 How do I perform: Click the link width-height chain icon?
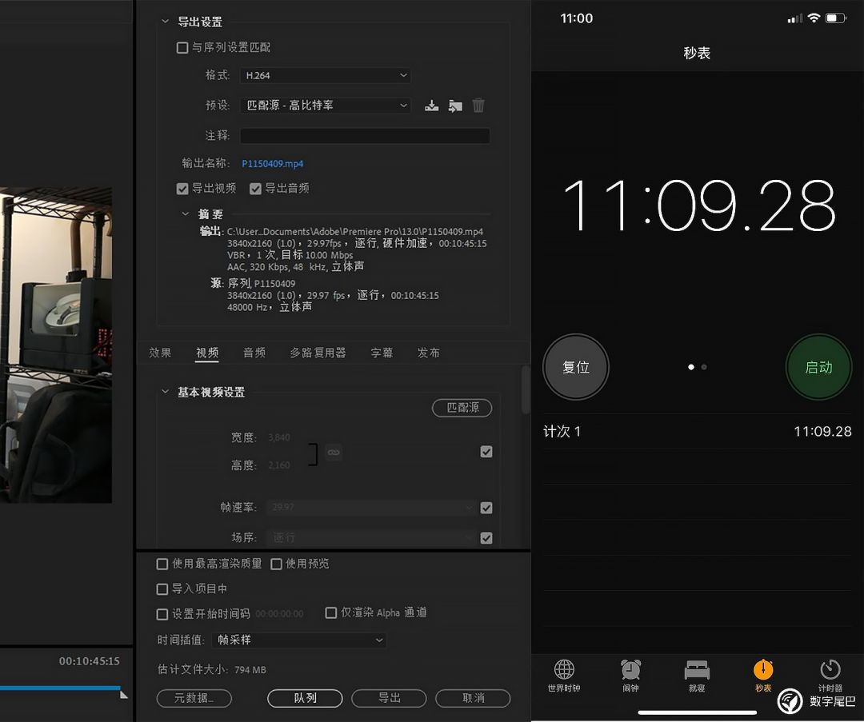(x=334, y=453)
